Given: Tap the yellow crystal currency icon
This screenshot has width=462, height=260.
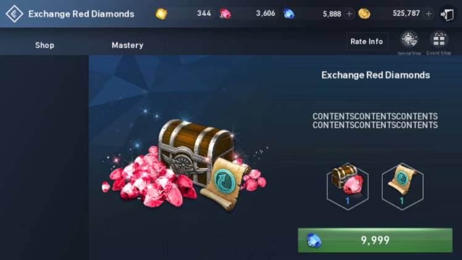Looking at the screenshot, I should (161, 14).
